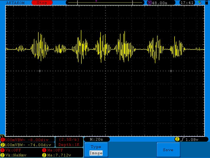210x158 pixels.
Task: Click the AKTAKOM brand label
Action: click(x=15, y=3)
